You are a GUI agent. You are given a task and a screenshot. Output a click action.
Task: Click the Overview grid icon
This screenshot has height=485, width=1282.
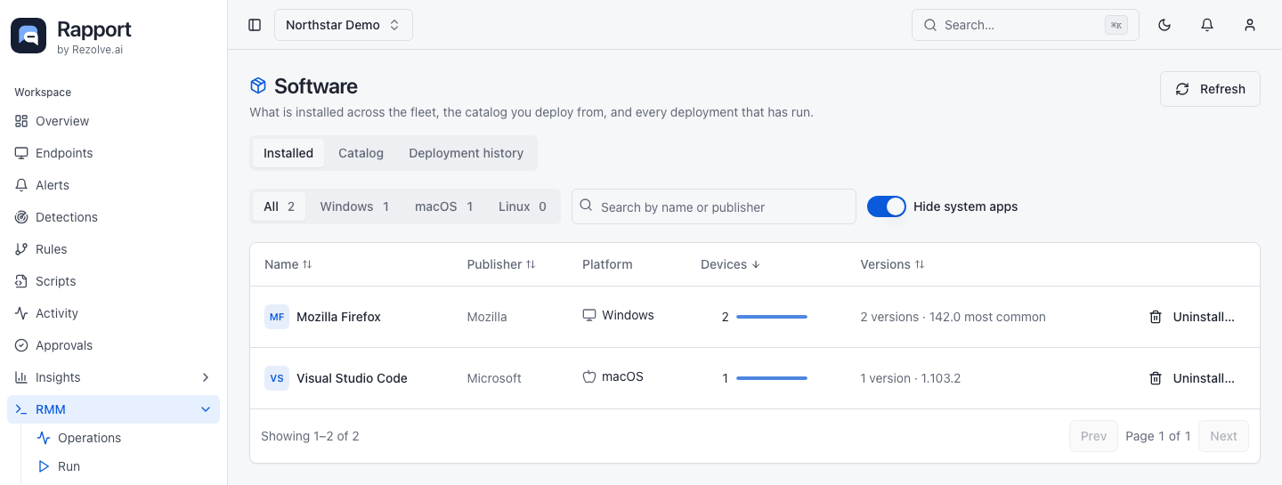[x=21, y=121]
